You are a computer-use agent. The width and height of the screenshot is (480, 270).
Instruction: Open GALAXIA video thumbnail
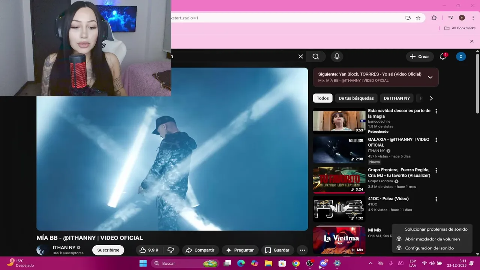coord(339,150)
